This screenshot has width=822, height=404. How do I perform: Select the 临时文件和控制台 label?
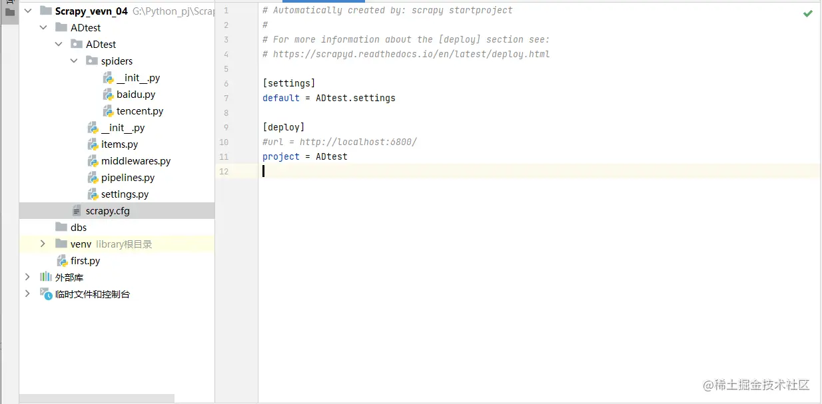[x=93, y=294]
